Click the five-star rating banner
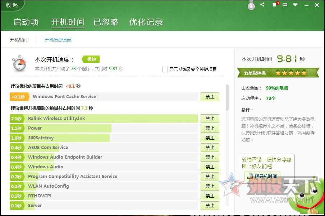This screenshot has width=325, height=216. 278,72
